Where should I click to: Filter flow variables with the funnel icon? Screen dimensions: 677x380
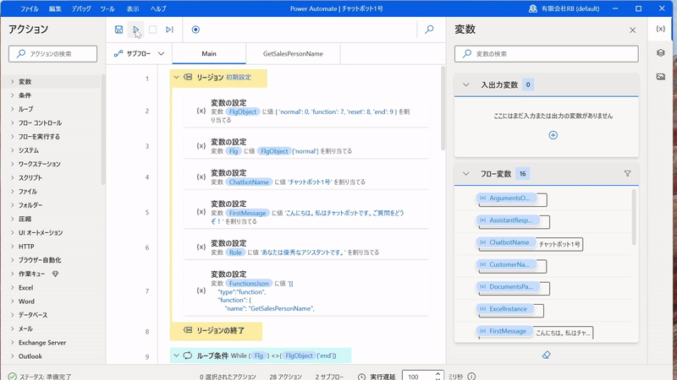tap(627, 174)
